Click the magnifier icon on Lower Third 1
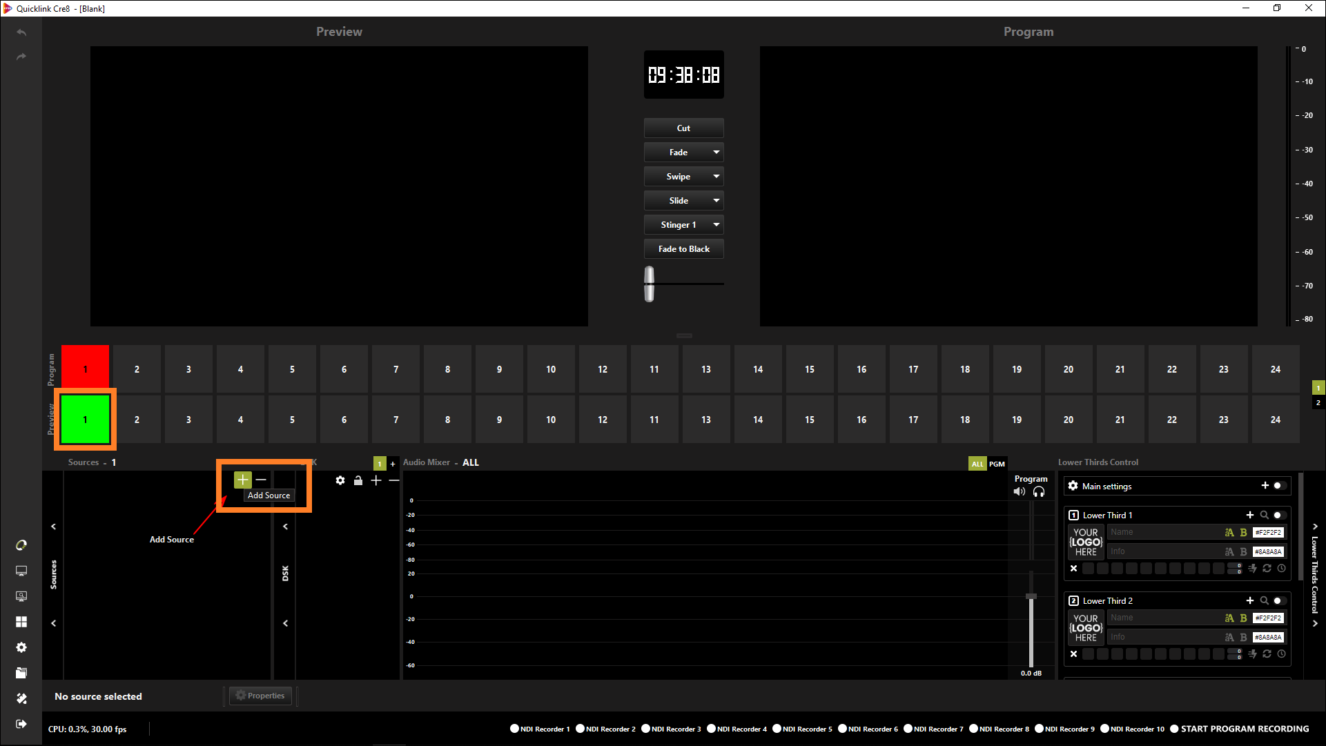 click(1264, 515)
